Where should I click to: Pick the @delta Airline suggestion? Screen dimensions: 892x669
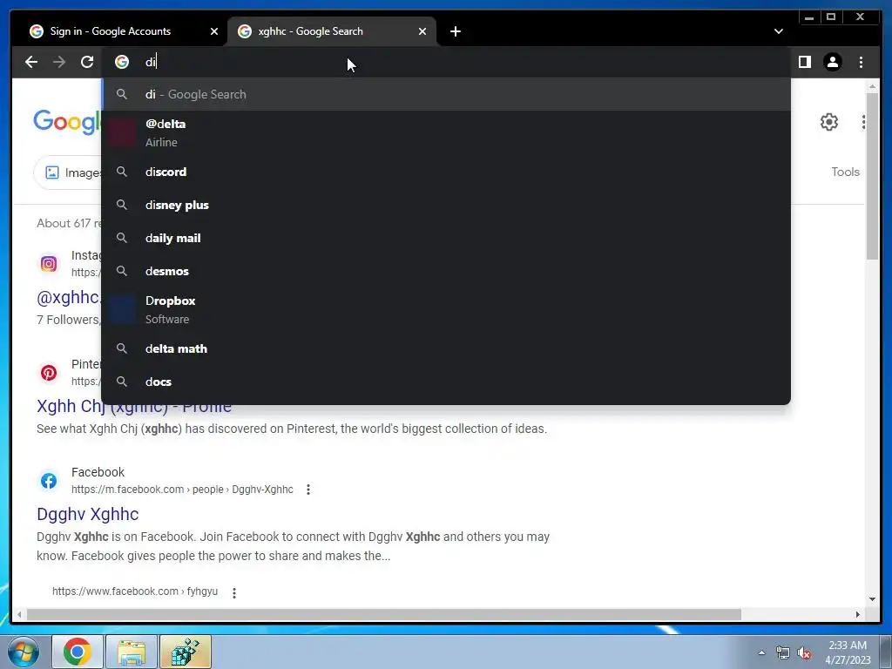(446, 132)
